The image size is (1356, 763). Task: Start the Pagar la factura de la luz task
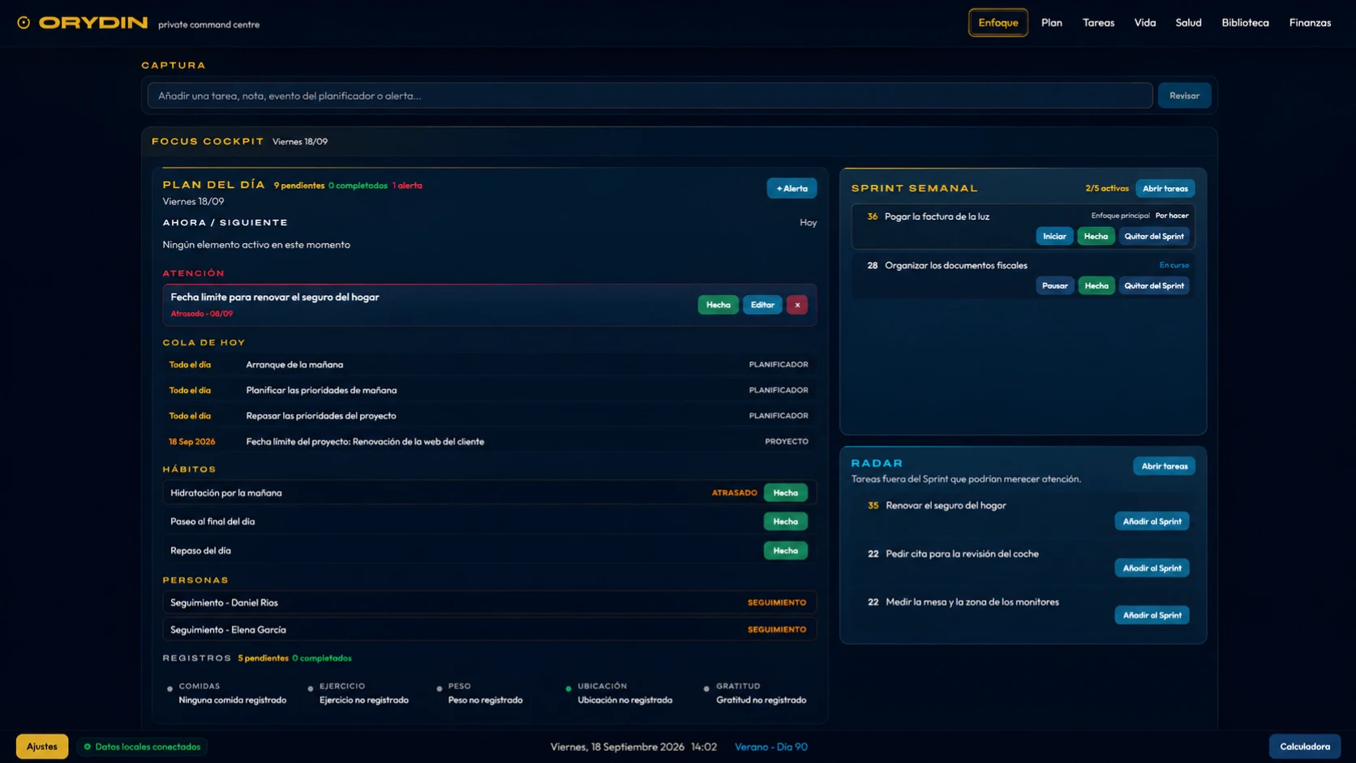point(1054,236)
